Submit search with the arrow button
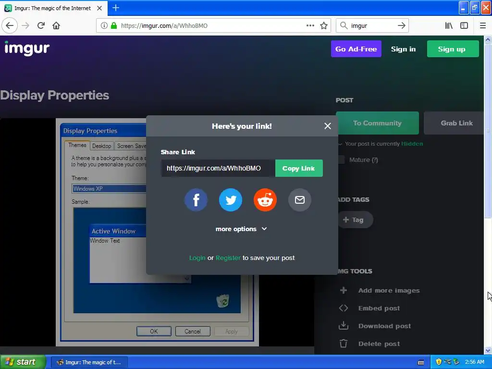 [x=402, y=26]
